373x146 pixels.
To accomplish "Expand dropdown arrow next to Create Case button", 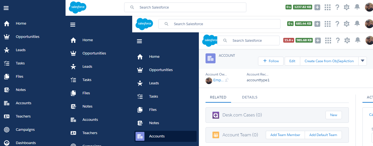I will pos(362,61).
